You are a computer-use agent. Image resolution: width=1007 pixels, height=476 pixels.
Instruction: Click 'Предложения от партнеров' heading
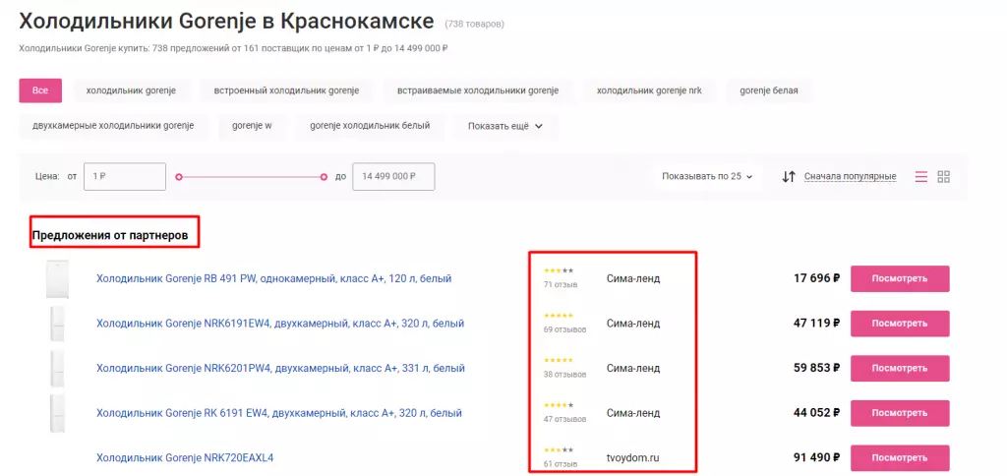click(x=110, y=236)
